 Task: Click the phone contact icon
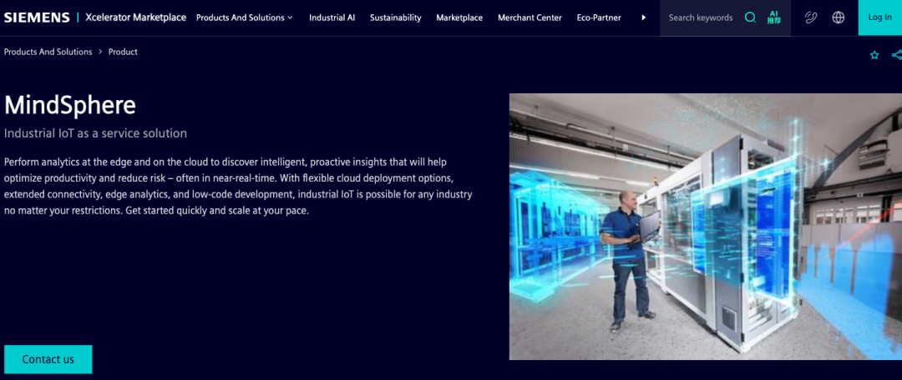point(811,17)
